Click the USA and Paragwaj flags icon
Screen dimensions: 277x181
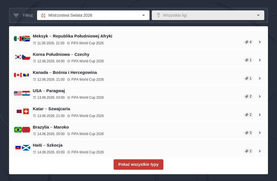point(22,94)
